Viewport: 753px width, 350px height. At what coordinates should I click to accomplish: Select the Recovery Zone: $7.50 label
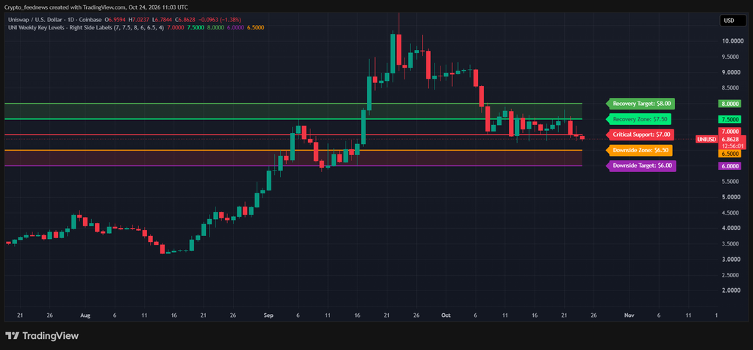click(x=639, y=119)
